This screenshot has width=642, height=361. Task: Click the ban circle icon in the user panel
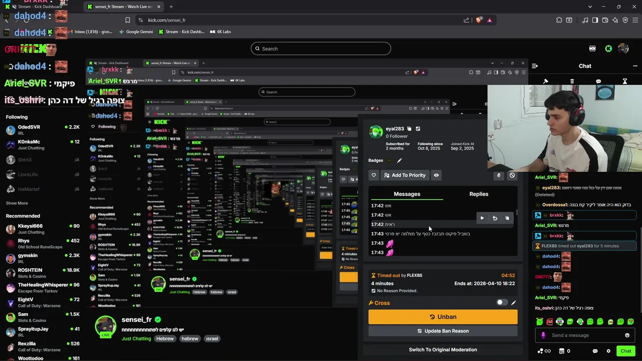coord(512,175)
